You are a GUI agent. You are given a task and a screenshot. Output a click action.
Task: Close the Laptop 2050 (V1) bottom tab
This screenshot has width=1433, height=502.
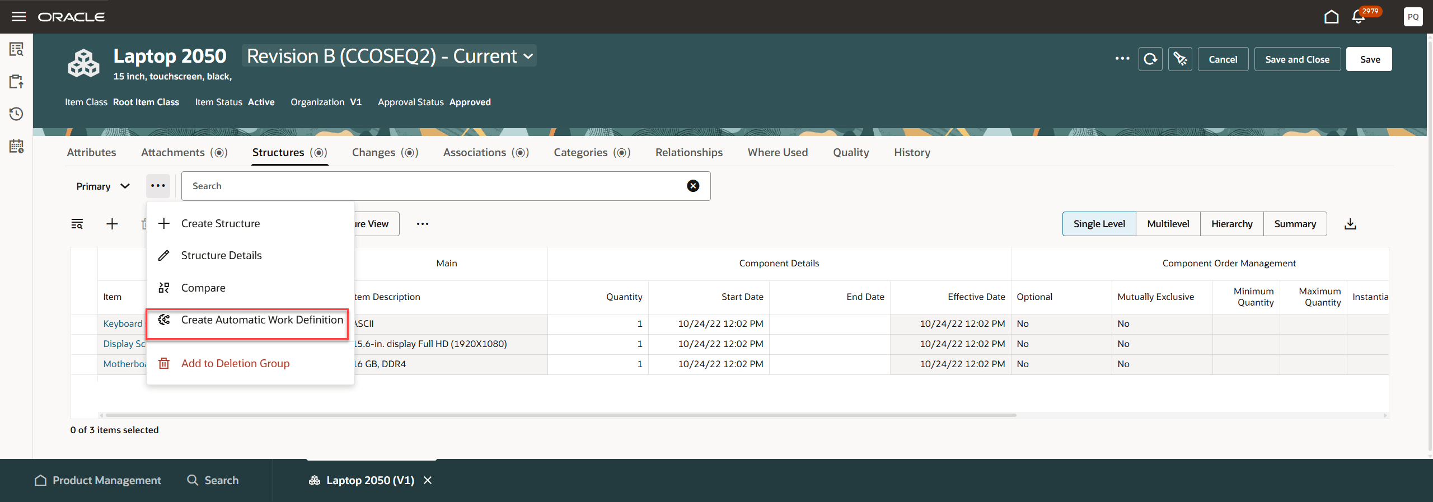click(x=428, y=480)
